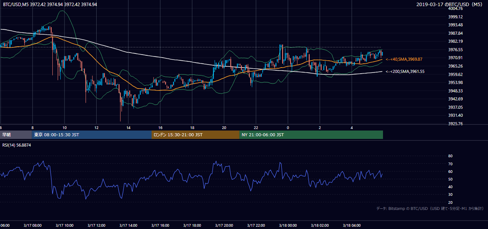Screen dimensions: 488x229
Task: Click the hour 16 label under price chart
Action: (160, 127)
